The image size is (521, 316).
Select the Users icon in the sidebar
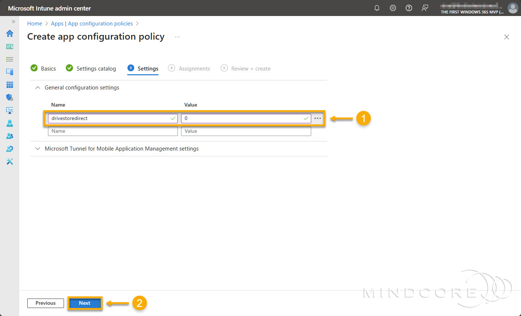point(9,123)
